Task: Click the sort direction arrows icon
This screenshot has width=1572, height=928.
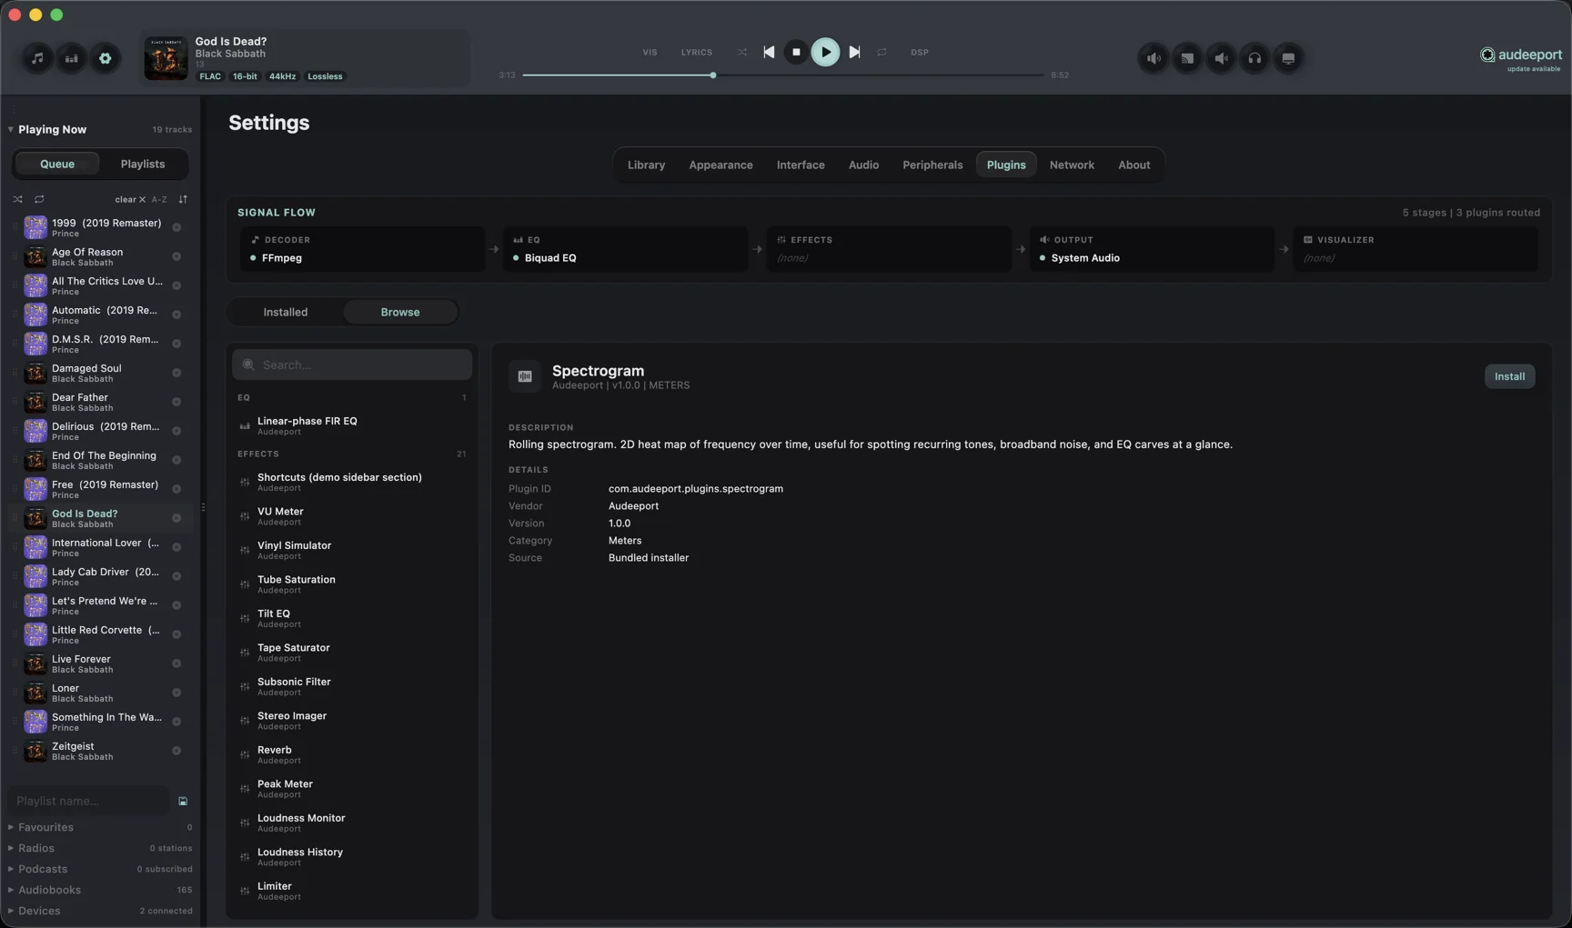Action: pyautogui.click(x=183, y=199)
